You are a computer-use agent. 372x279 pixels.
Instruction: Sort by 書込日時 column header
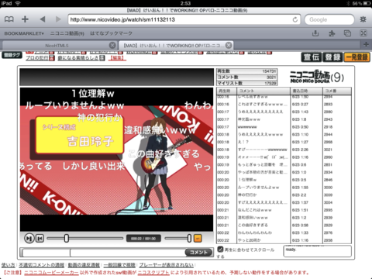[x=306, y=91]
